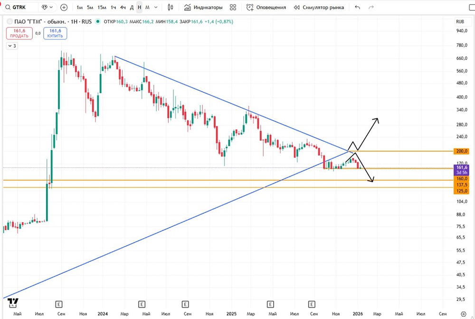475x319 pixels.
Task: Click the round symbol logo before ПАО "ГТМ"
Action: pos(9,21)
